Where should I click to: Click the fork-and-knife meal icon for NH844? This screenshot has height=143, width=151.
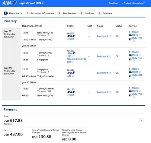[130, 69]
